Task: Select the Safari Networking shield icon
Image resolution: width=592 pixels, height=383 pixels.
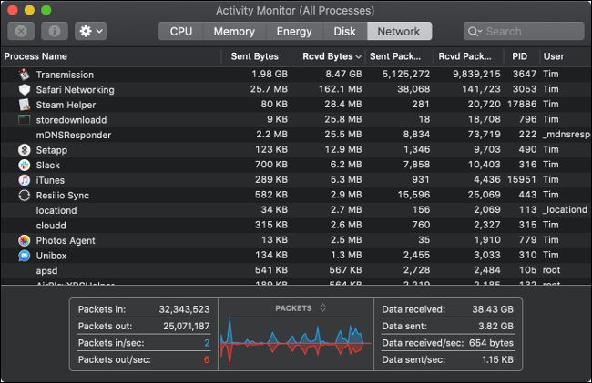Action: tap(25, 90)
